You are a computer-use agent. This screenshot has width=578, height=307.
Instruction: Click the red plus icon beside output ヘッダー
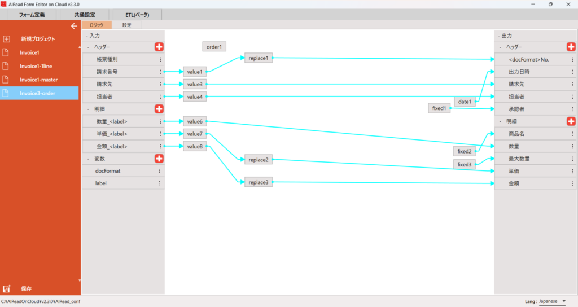click(x=571, y=47)
